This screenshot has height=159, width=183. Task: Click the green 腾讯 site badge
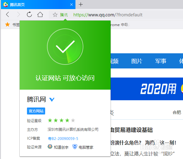click(x=64, y=15)
